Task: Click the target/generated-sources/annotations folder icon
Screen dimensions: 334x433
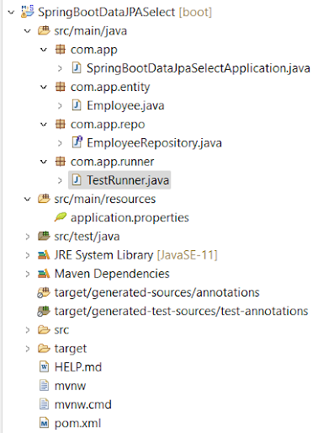Action: [x=44, y=292]
